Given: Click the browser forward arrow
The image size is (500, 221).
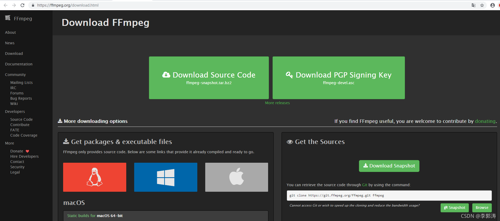Looking at the screenshot, I should 14,5.
